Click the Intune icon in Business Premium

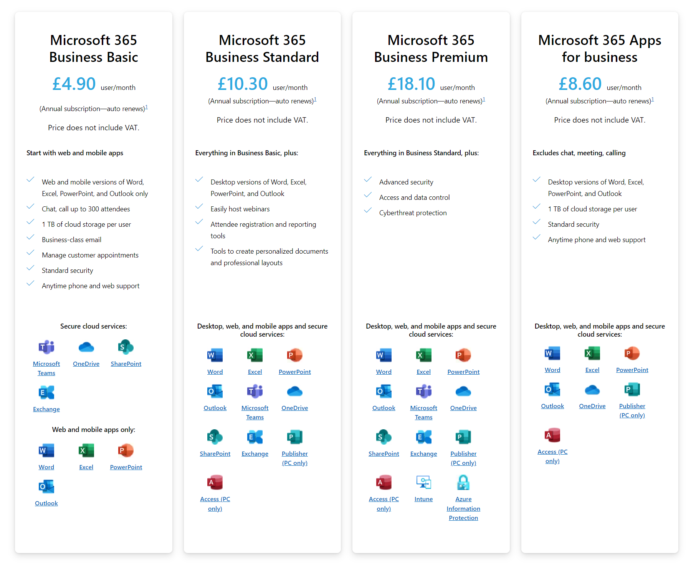pyautogui.click(x=424, y=483)
